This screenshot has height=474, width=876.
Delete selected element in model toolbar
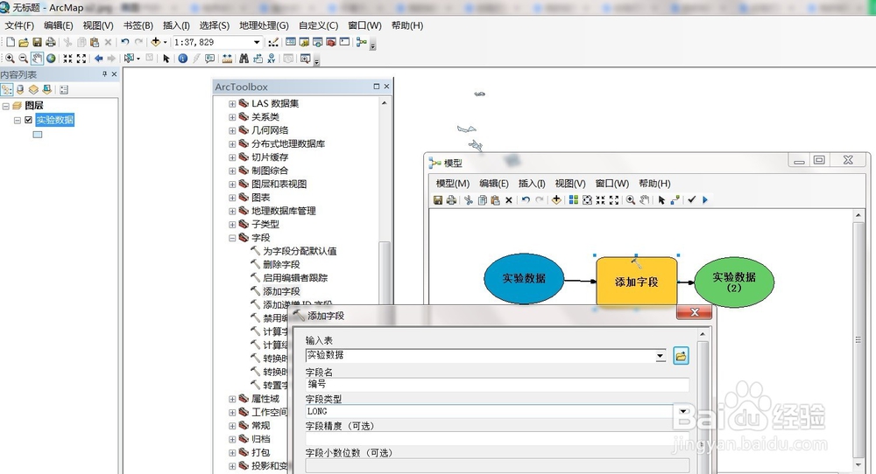coord(509,200)
